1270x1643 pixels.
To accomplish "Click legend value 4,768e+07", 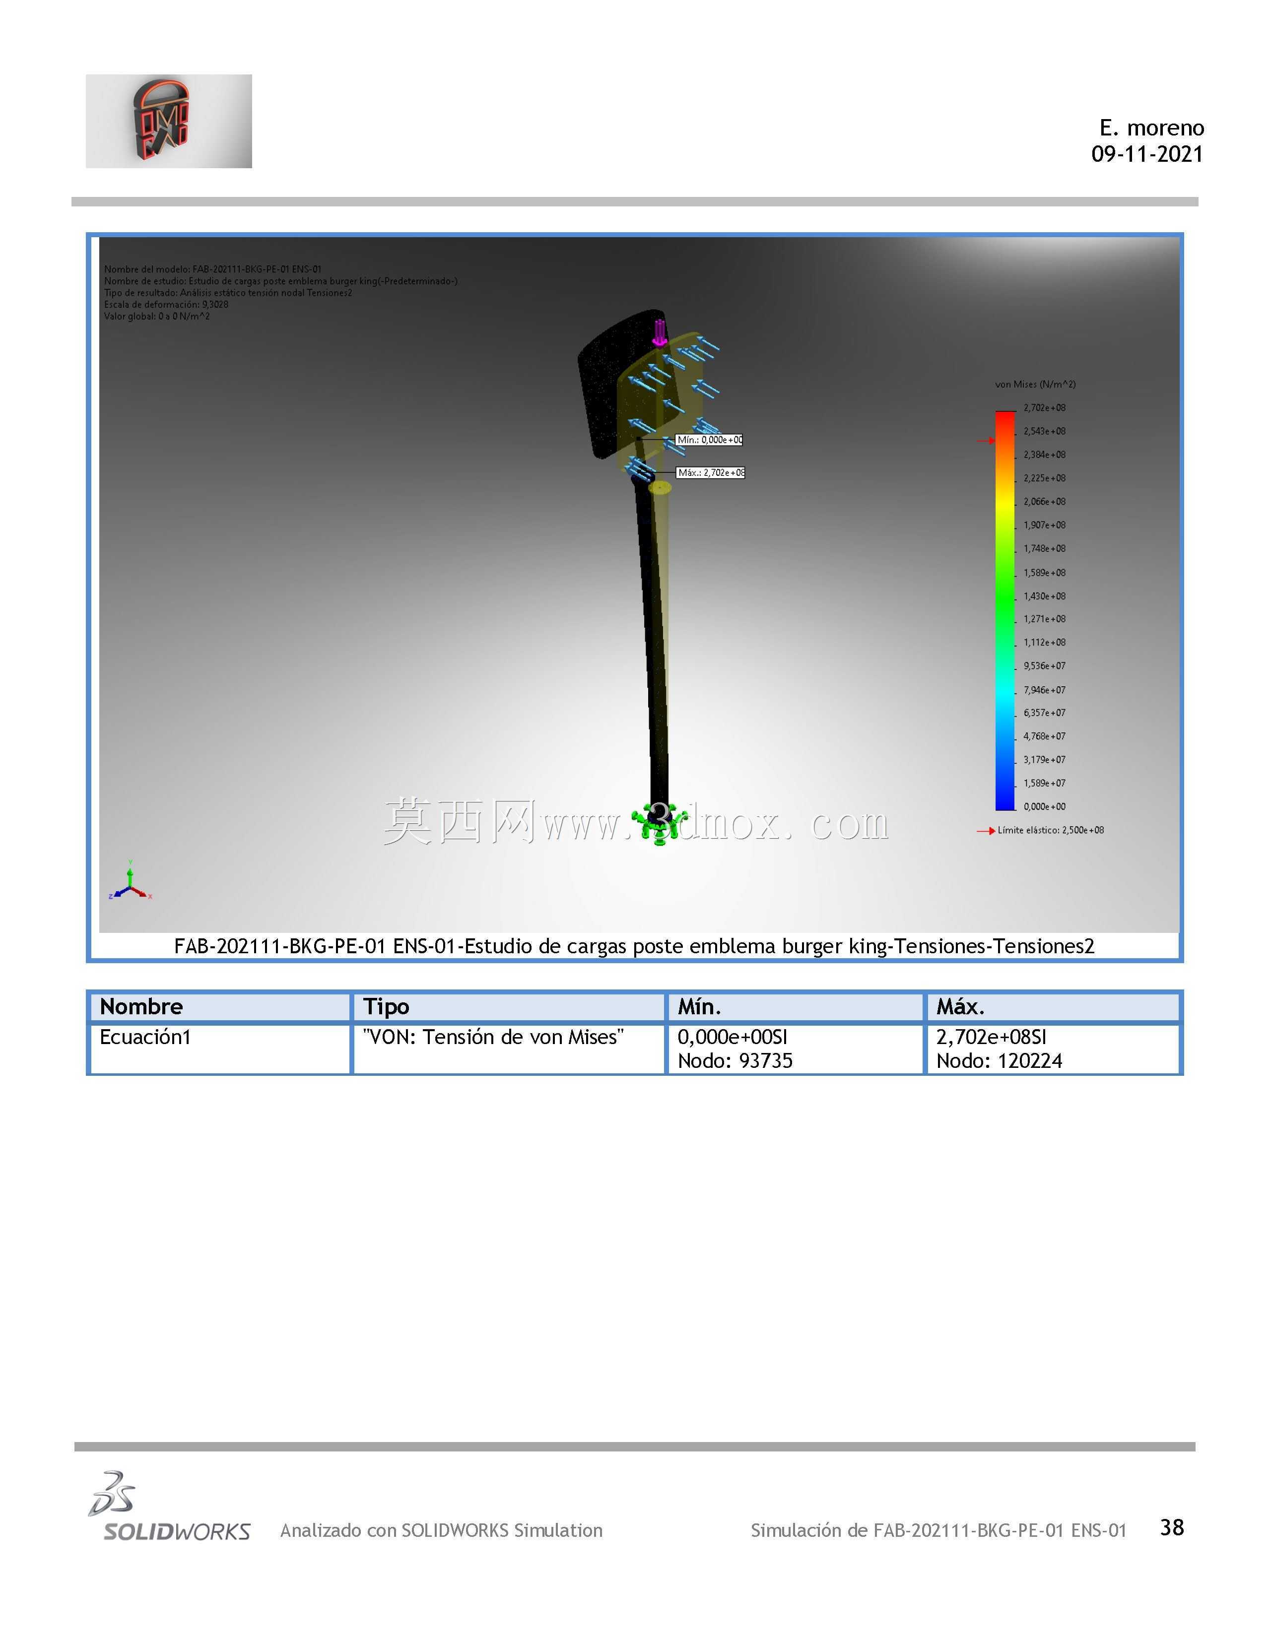I will (x=1044, y=736).
